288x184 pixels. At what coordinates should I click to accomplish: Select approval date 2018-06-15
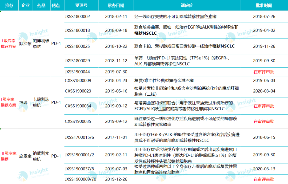pyautogui.click(x=264, y=137)
